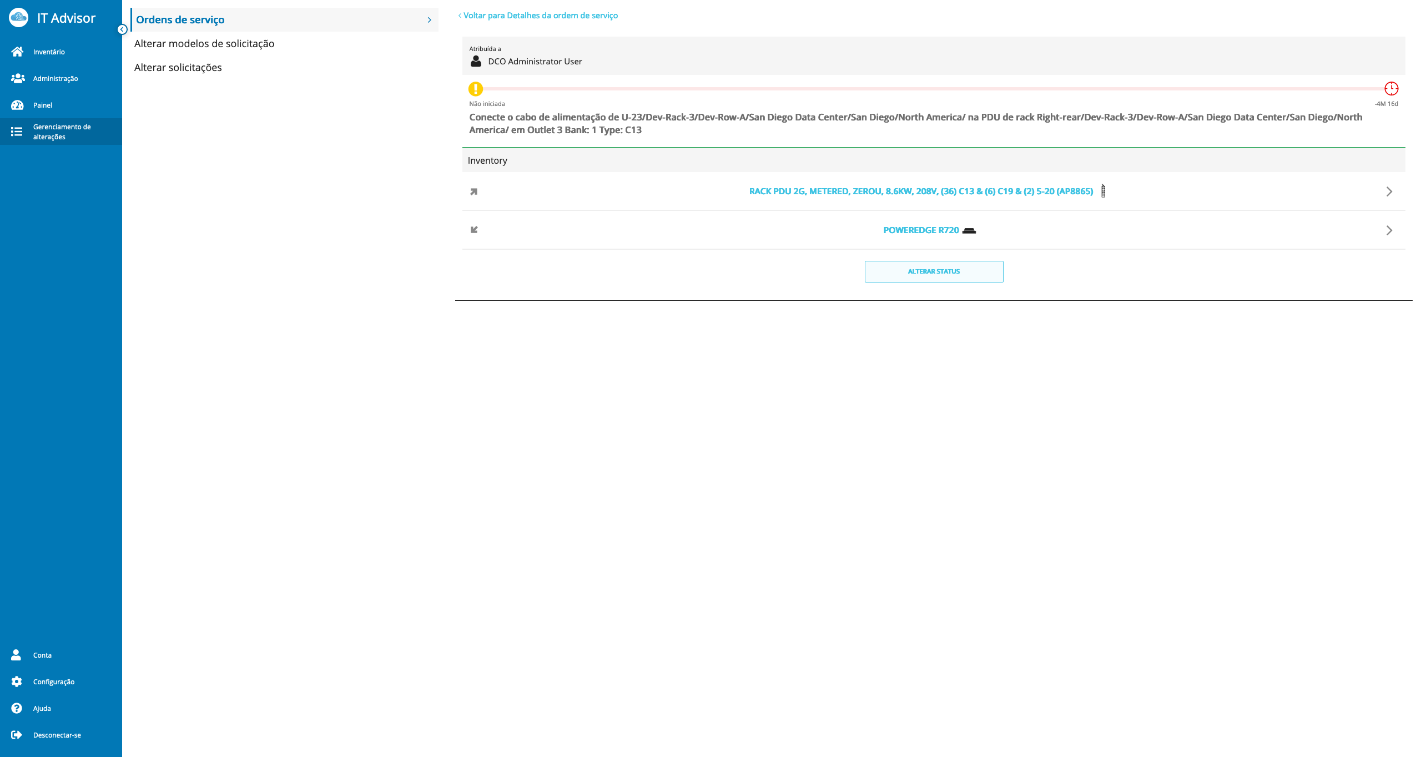Click the DCO Administrator User avatar icon

click(x=476, y=61)
